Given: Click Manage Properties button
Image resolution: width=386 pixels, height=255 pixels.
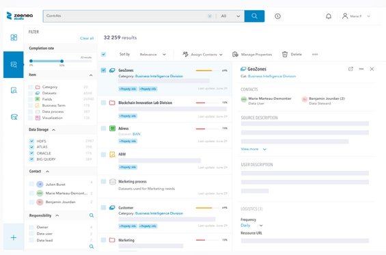Looking at the screenshot, I should click(252, 55).
